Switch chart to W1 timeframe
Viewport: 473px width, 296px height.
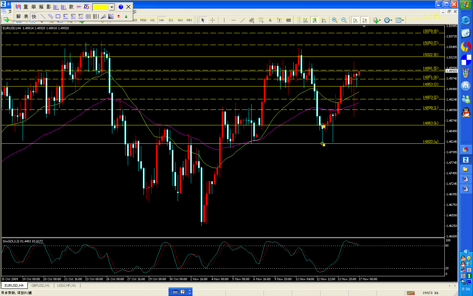(180, 20)
